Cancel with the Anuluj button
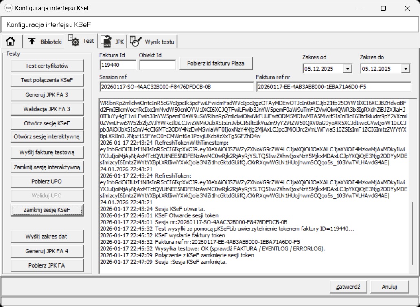 tap(389, 287)
